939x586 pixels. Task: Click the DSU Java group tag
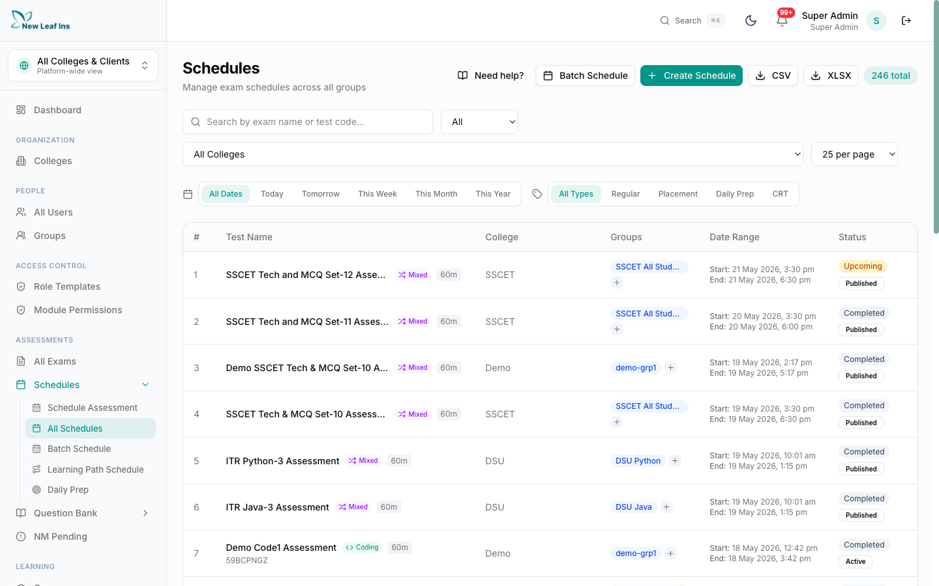[633, 507]
